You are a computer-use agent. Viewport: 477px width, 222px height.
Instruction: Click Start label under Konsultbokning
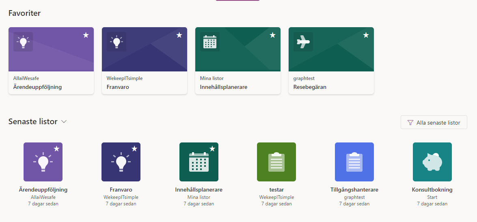[432, 197]
